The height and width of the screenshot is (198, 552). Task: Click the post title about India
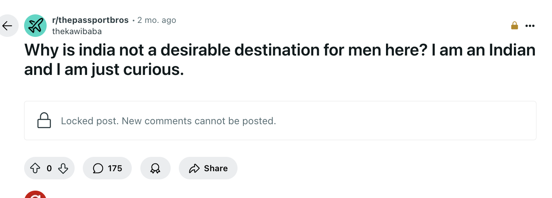[x=280, y=60]
